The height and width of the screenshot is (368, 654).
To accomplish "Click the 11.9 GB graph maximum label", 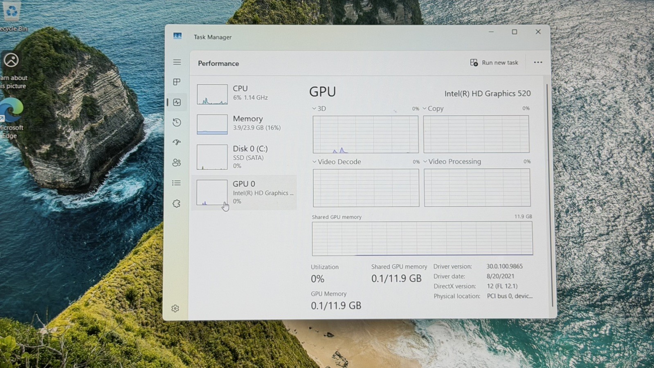I will point(523,216).
